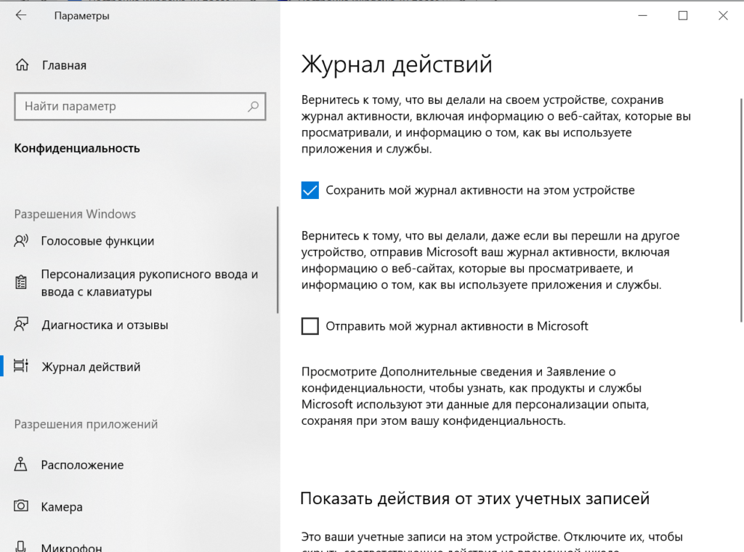Click the Журнал действий timeline icon
The image size is (744, 552).
(21, 367)
